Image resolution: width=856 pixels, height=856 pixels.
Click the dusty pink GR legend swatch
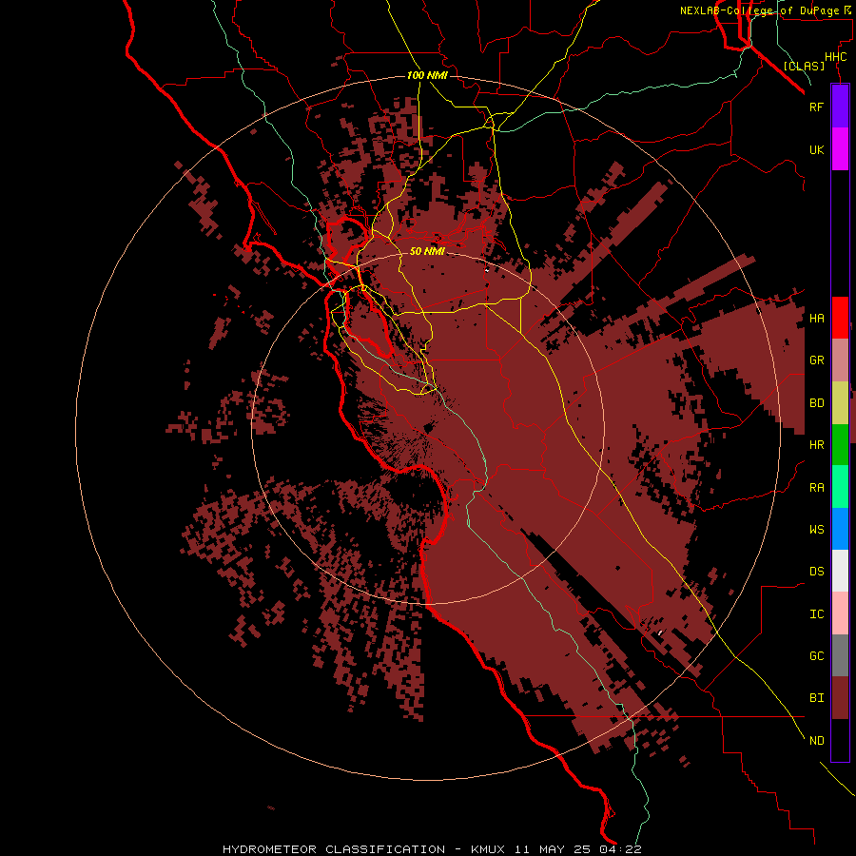point(840,360)
